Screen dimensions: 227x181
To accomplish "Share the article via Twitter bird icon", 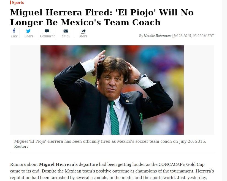I will (28, 31).
